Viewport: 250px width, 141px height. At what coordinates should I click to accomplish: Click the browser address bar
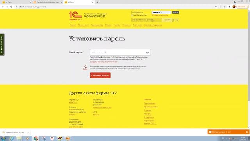point(115,7)
